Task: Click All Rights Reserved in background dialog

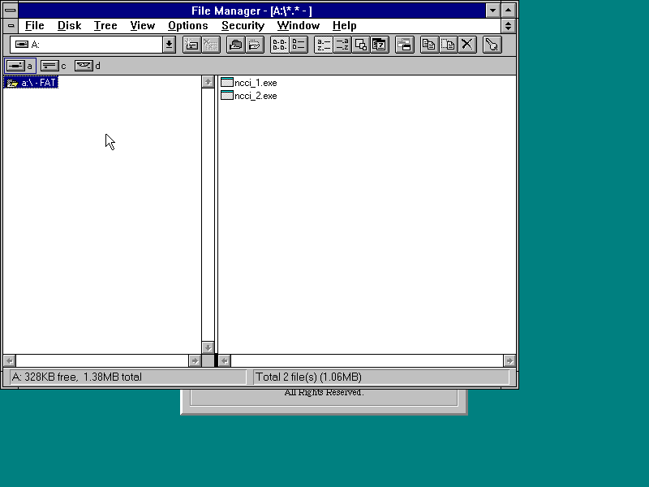Action: coord(324,393)
